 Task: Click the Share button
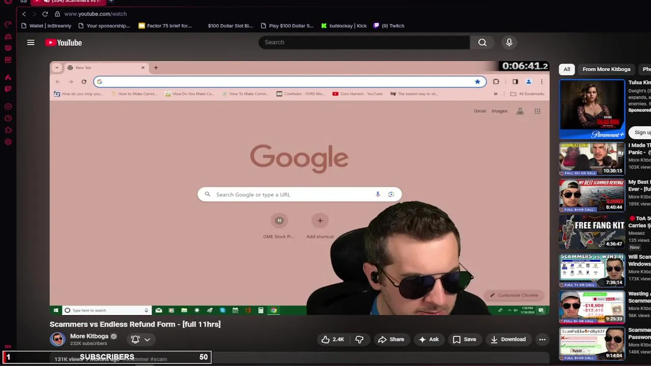click(x=391, y=339)
